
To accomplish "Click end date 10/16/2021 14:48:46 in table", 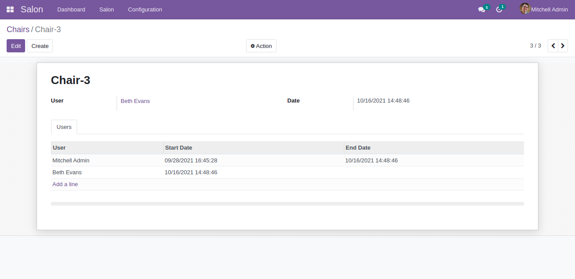I will click(x=372, y=161).
